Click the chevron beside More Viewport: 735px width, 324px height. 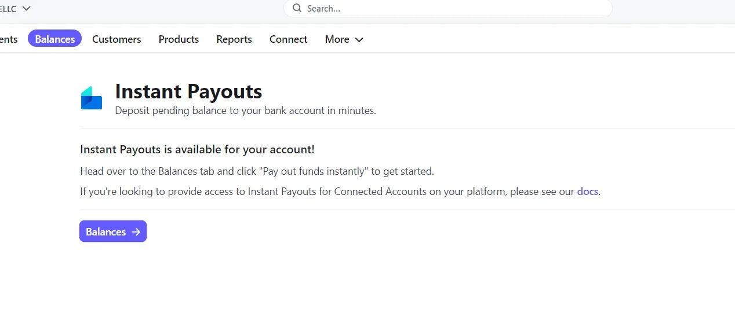pyautogui.click(x=359, y=40)
